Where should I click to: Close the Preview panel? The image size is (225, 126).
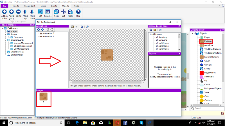tap(179, 54)
